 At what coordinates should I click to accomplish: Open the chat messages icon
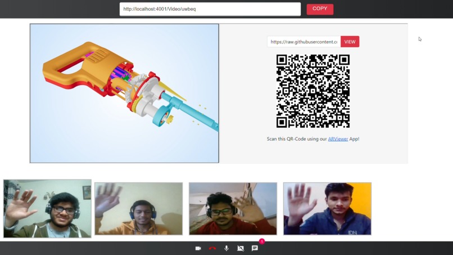(x=255, y=248)
